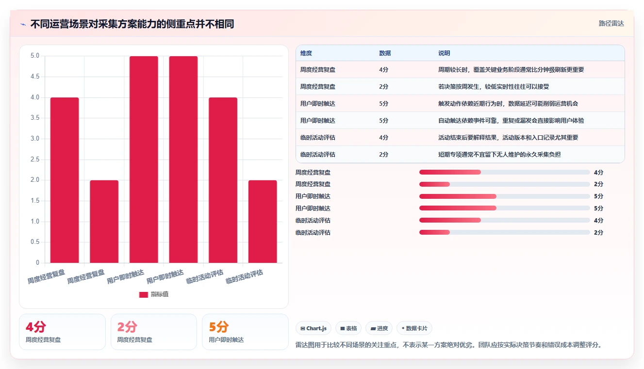Click the lightning icon beside the title
The image size is (644, 369).
(23, 24)
